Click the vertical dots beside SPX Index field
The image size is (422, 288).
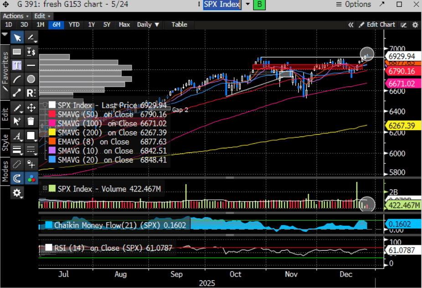[199, 4]
